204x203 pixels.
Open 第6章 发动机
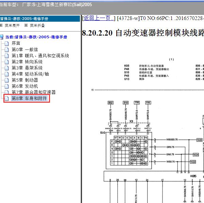coord(25,86)
